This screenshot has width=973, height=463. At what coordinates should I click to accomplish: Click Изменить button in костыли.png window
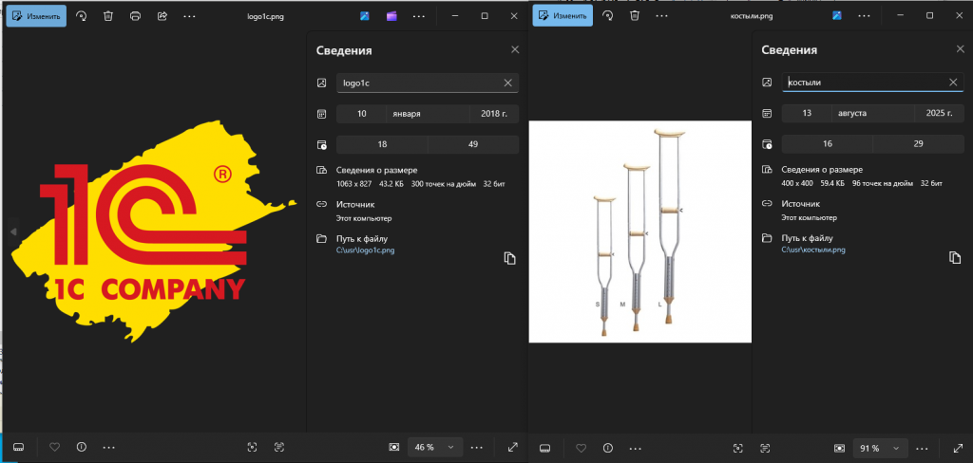pos(563,16)
